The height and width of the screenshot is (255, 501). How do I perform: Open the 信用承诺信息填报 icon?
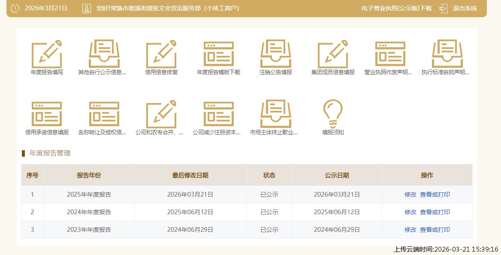pos(47,114)
